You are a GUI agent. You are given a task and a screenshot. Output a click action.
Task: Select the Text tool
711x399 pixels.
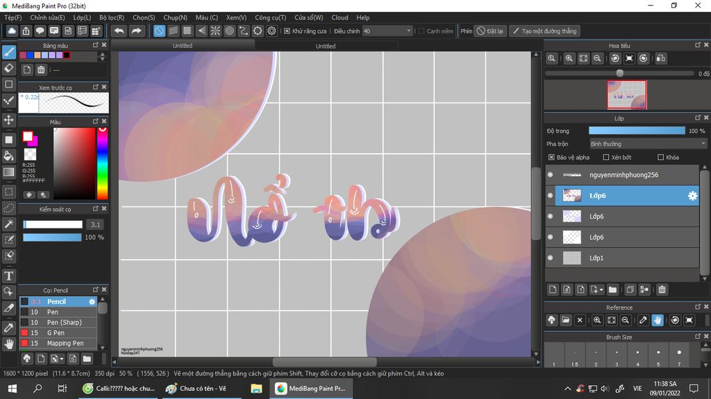click(x=8, y=276)
